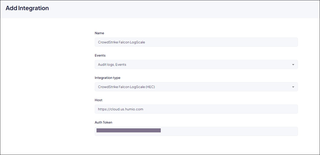Click the Auth Token field label
This screenshot has width=320, height=155.
[103, 122]
